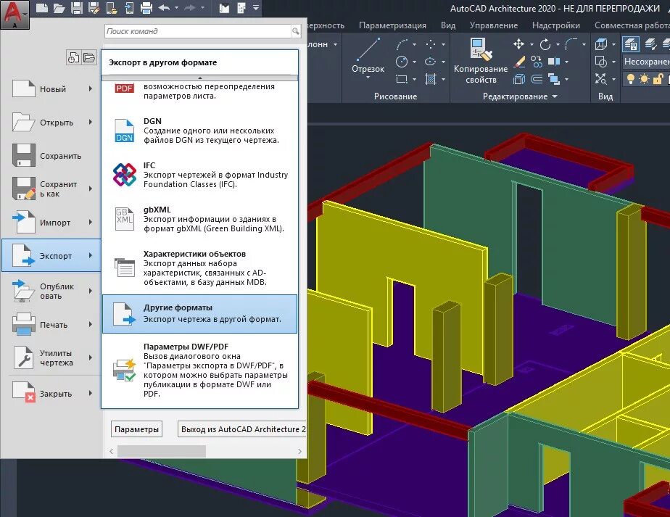Screen dimensions: 670x517
Task: Click the application menu horizontal scrollbar thumb
Action: click(162, 451)
